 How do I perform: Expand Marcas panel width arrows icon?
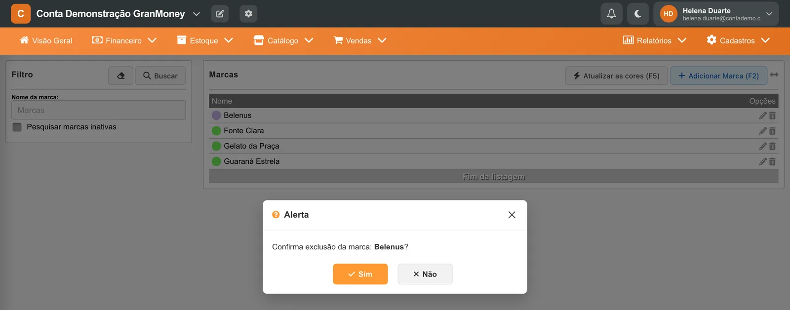point(774,75)
